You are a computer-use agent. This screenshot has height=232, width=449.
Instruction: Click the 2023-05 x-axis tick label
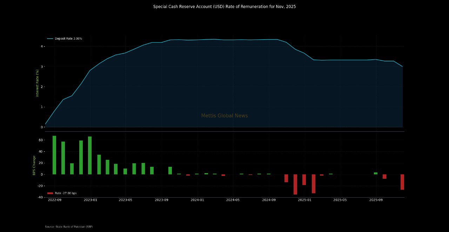tap(126, 200)
